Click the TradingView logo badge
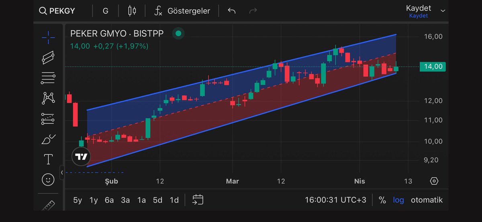 coord(82,157)
